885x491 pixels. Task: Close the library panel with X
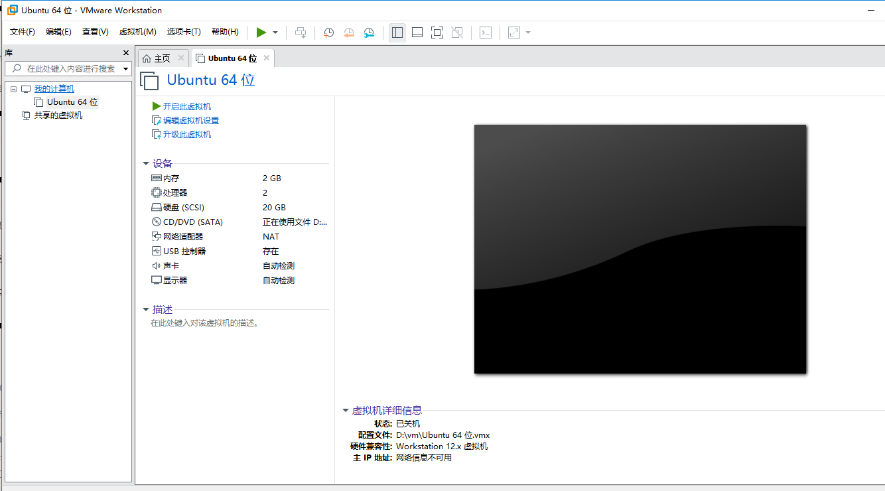point(126,53)
